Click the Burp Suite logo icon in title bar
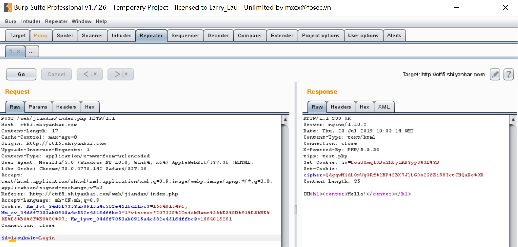 (8, 7)
